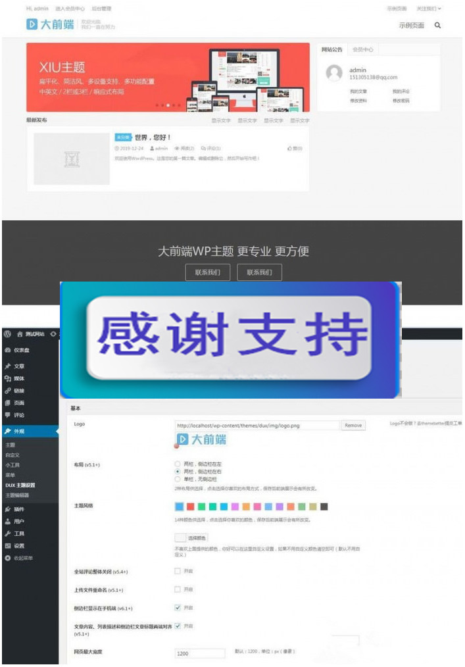Image resolution: width=465 pixels, height=667 pixels.
Task: Click the 选择颜色 color picker button
Action: pos(191,538)
